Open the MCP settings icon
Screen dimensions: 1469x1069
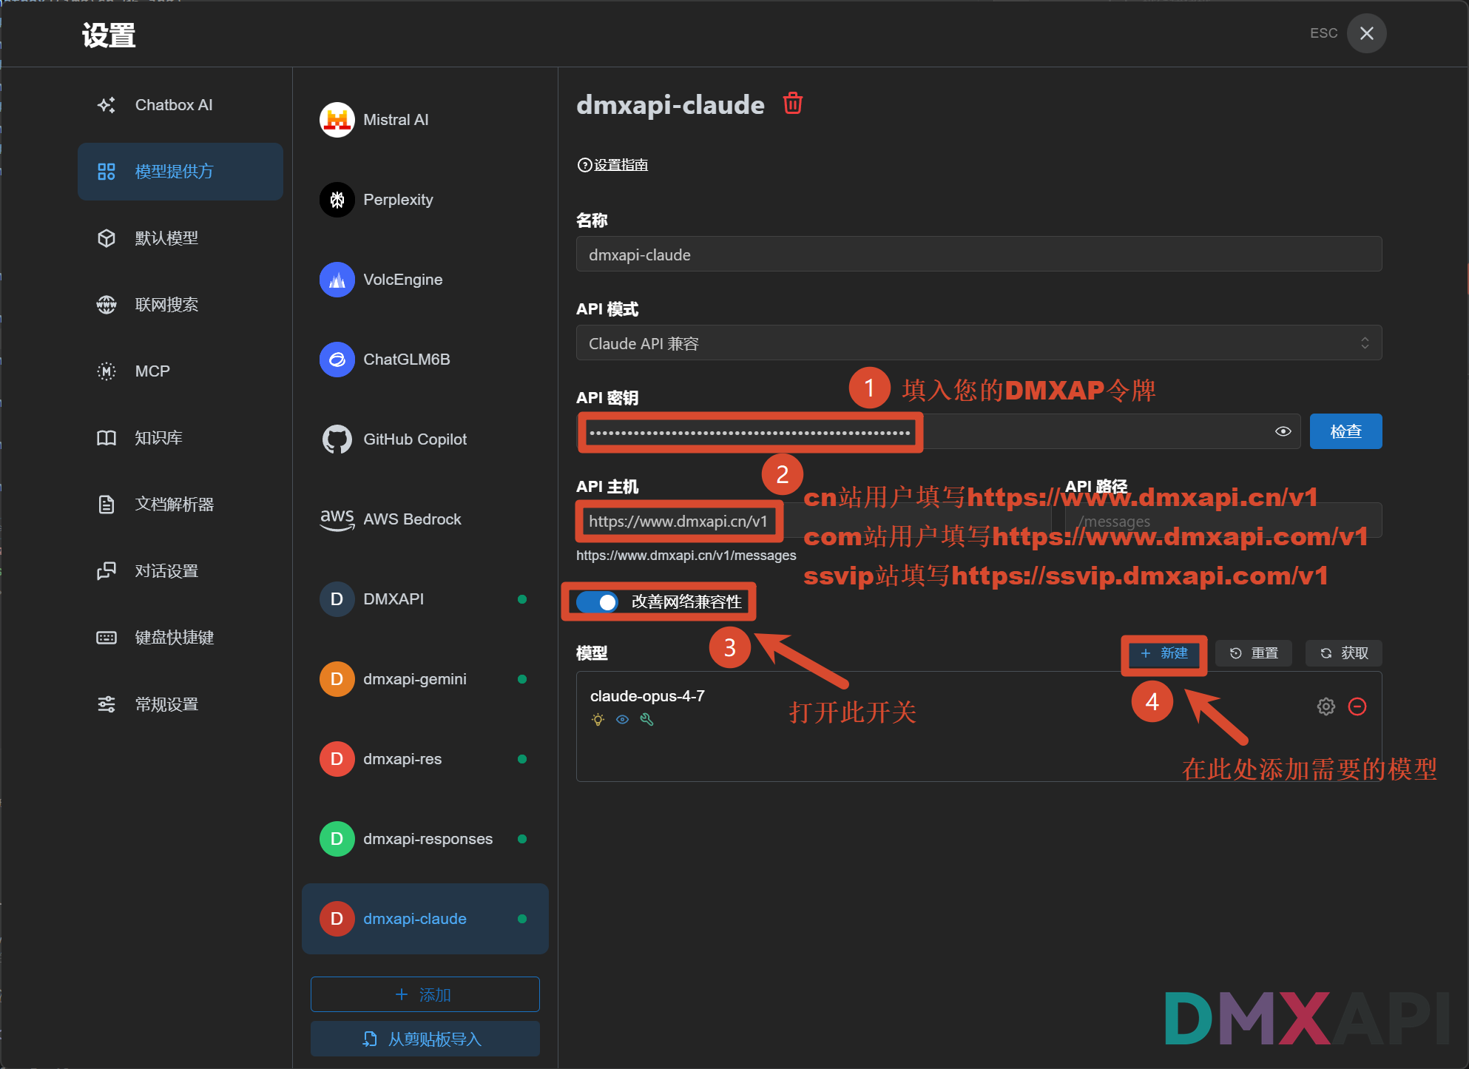click(x=107, y=371)
